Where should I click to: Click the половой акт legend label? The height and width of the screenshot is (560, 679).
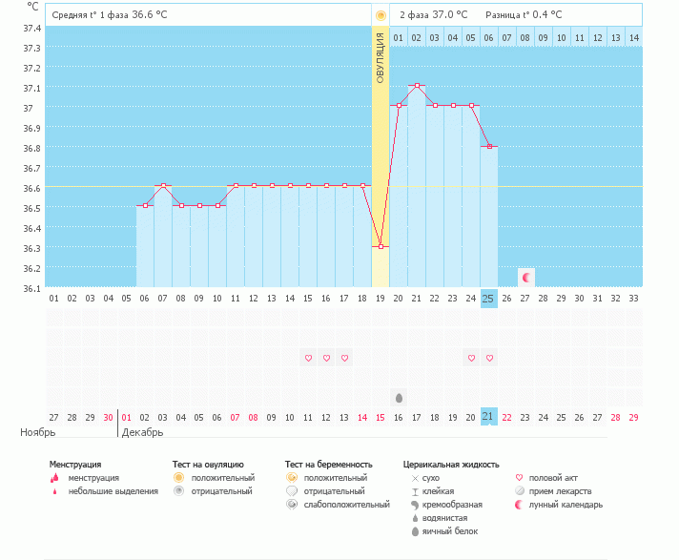[554, 477]
